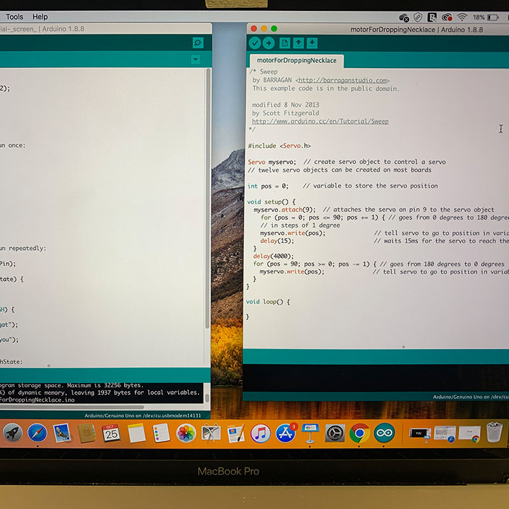The height and width of the screenshot is (509, 509).
Task: Open the Calendar icon showing Oct 25
Action: click(x=111, y=433)
